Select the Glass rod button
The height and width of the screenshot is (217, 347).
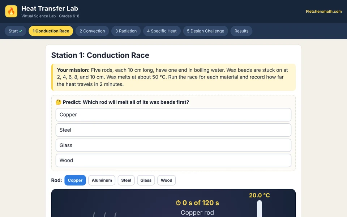146,180
